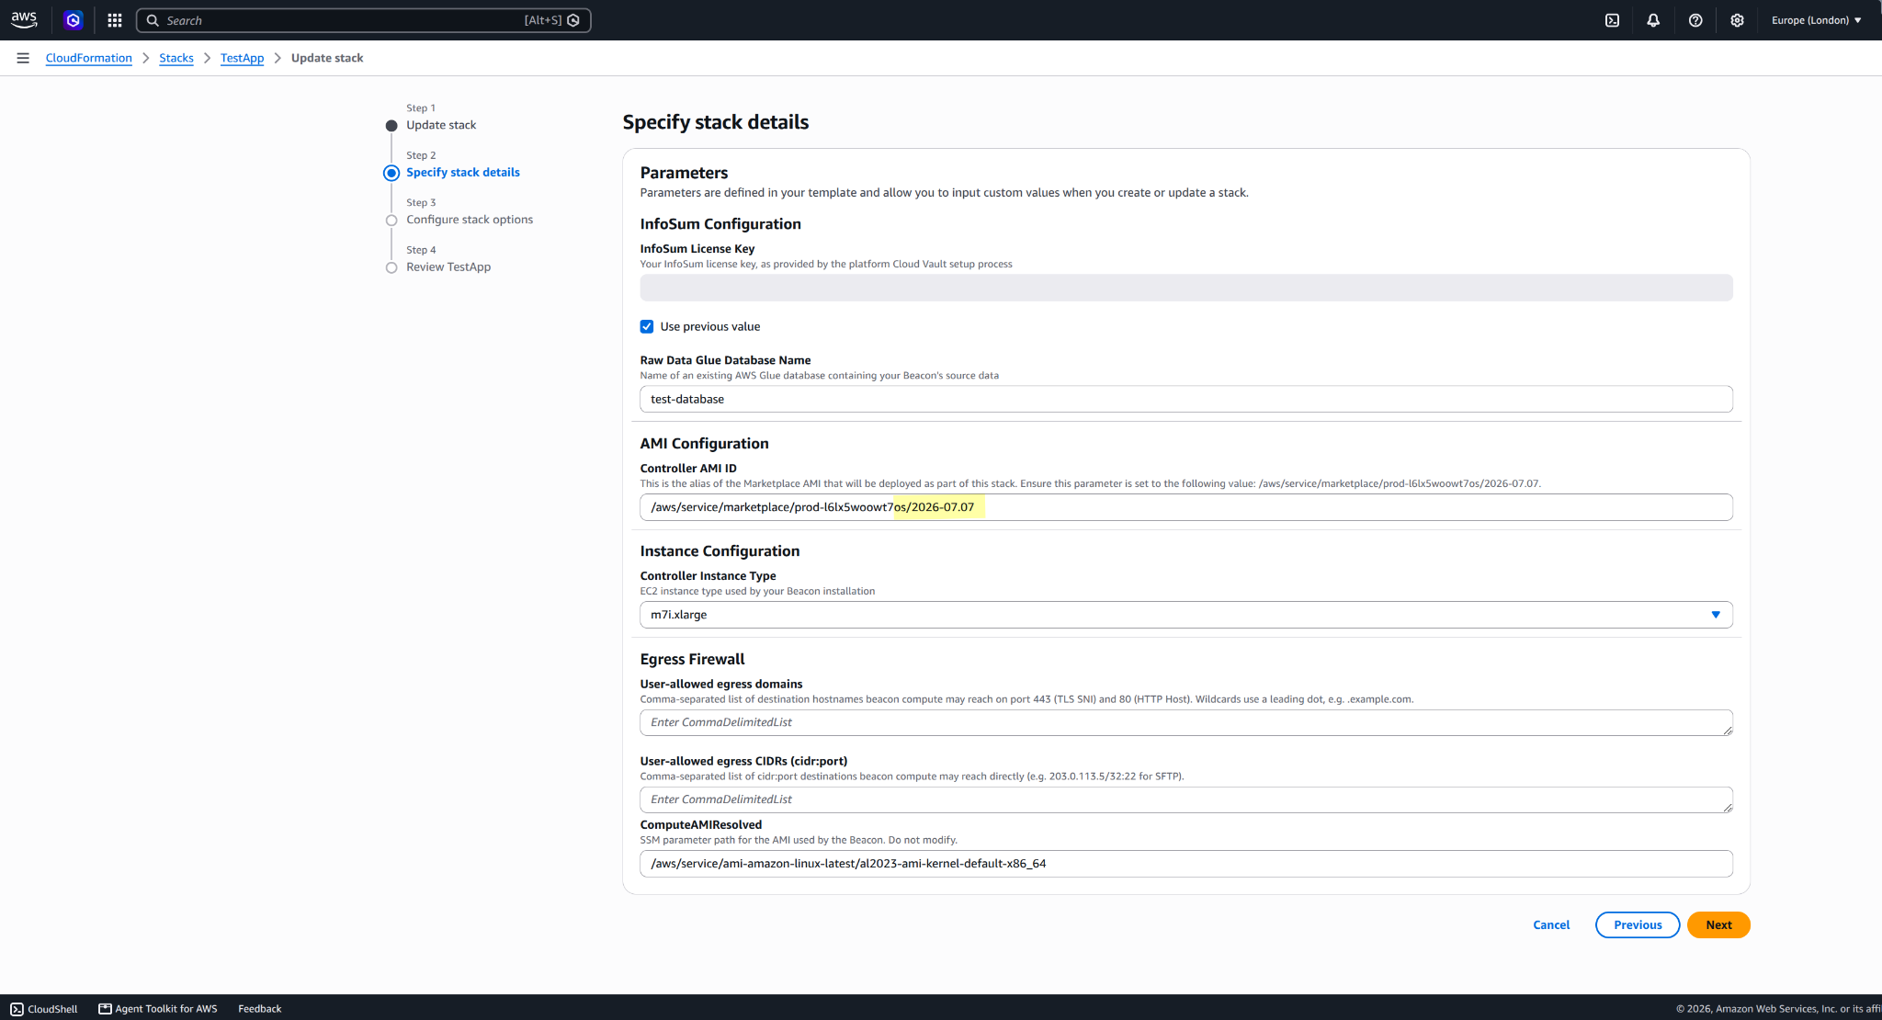Select the Step 4 Review TestApp step
The width and height of the screenshot is (1882, 1020).
(x=448, y=266)
